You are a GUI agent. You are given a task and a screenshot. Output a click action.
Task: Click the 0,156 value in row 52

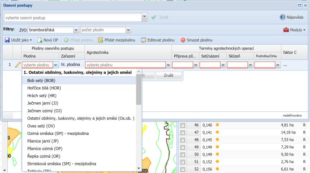tap(207, 169)
